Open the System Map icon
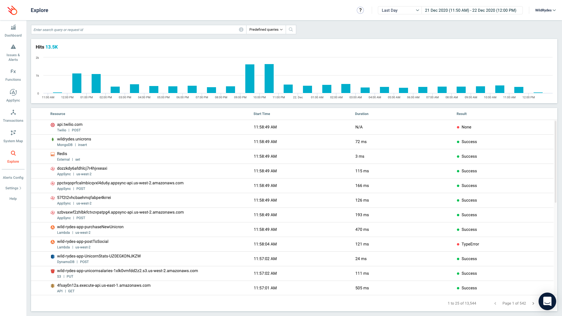 (x=13, y=133)
